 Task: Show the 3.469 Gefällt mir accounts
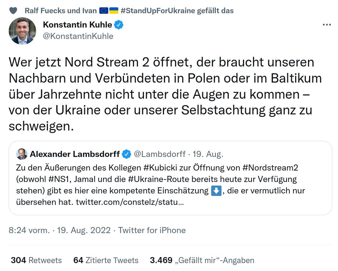[x=202, y=260]
